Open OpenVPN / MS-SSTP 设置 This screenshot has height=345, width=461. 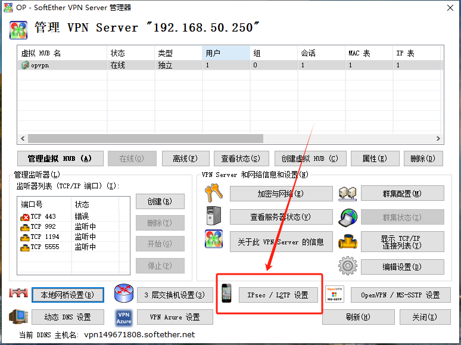point(400,295)
